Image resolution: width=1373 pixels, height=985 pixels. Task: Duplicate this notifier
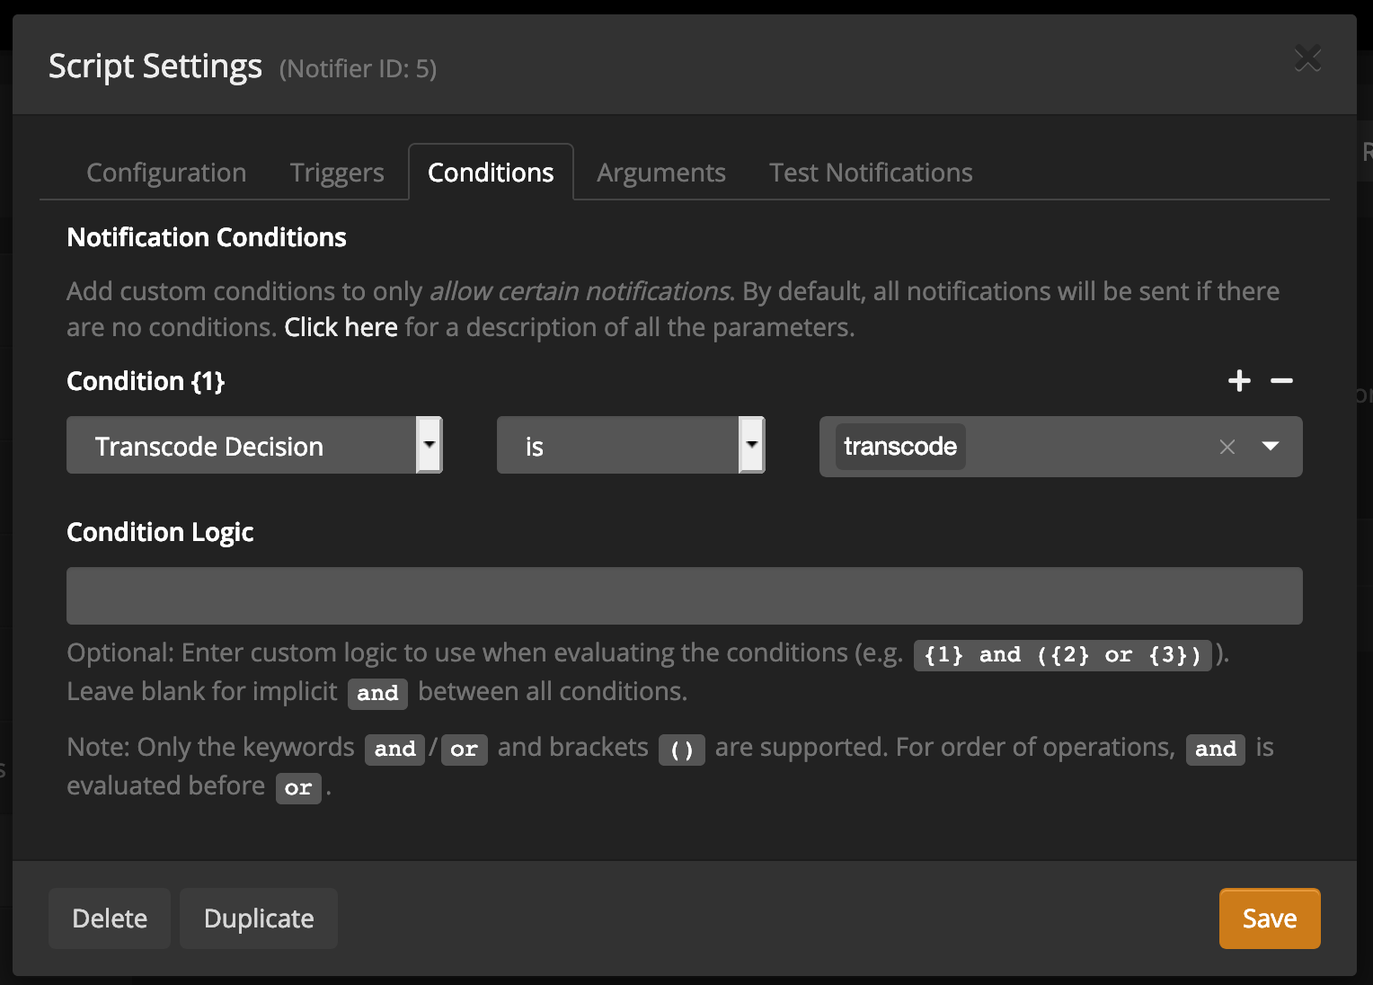pos(258,918)
